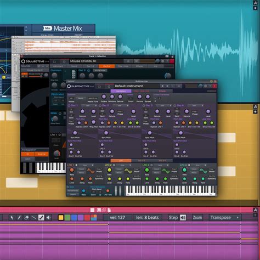
Task: Open the settings gear in Subtractive header
Action: coord(206,86)
